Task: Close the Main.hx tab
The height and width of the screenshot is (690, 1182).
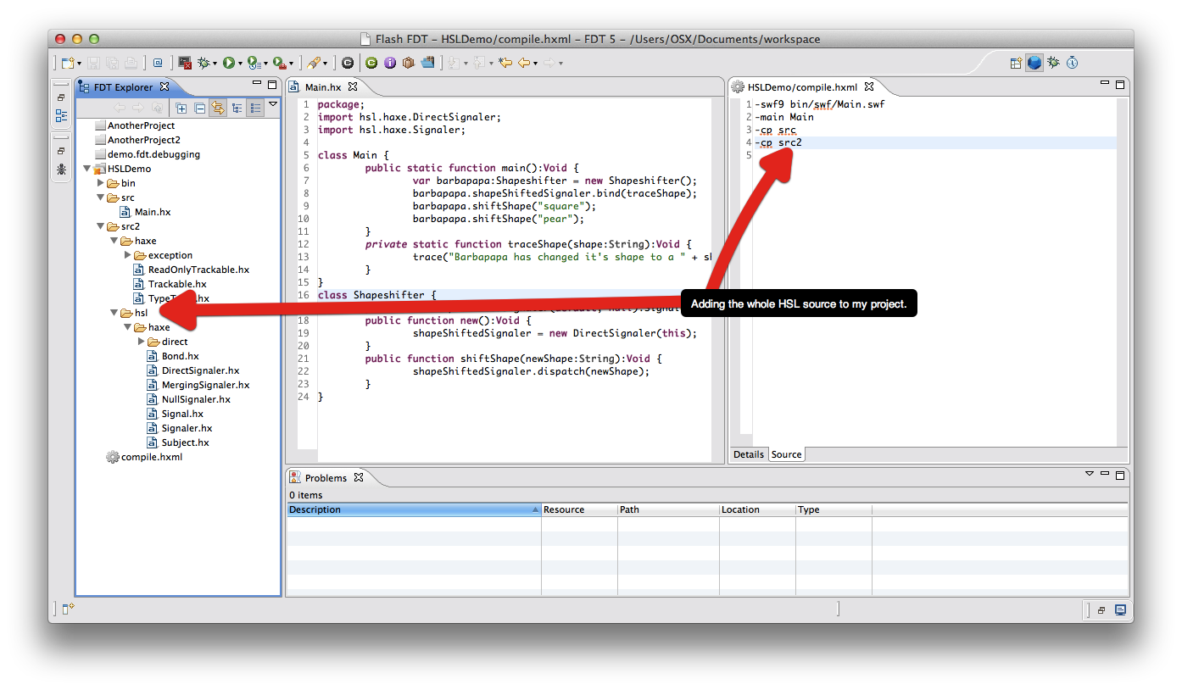Action: point(353,86)
